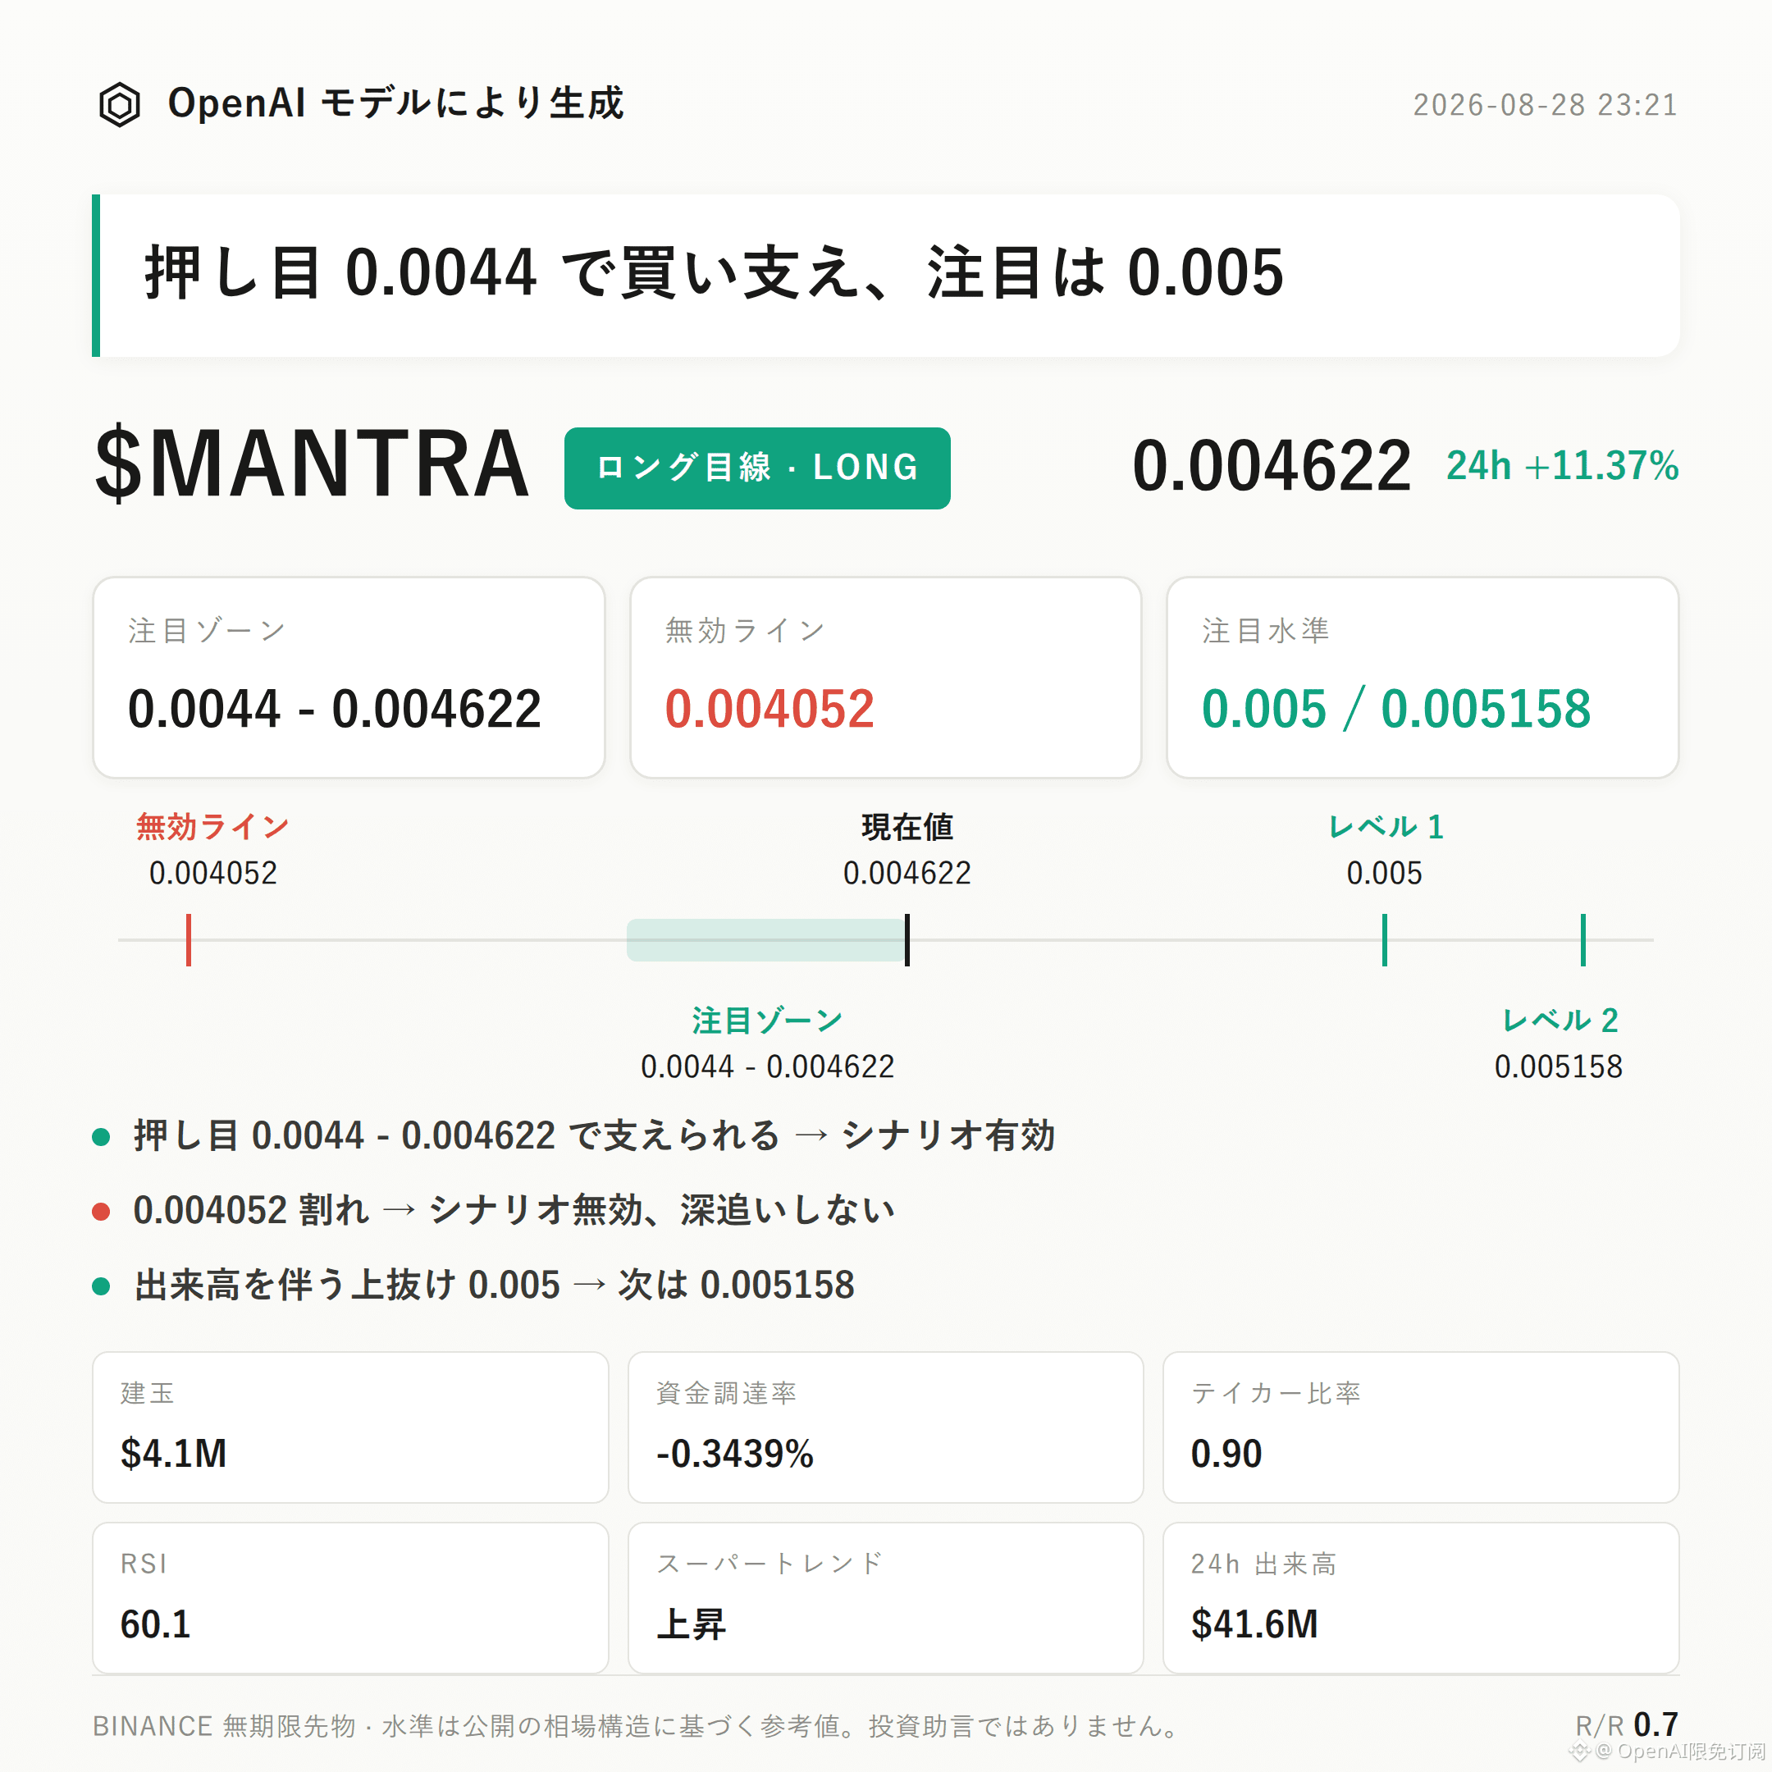This screenshot has height=1772, width=1772.
Task: Click the レベル 1 label text
Action: [1385, 826]
